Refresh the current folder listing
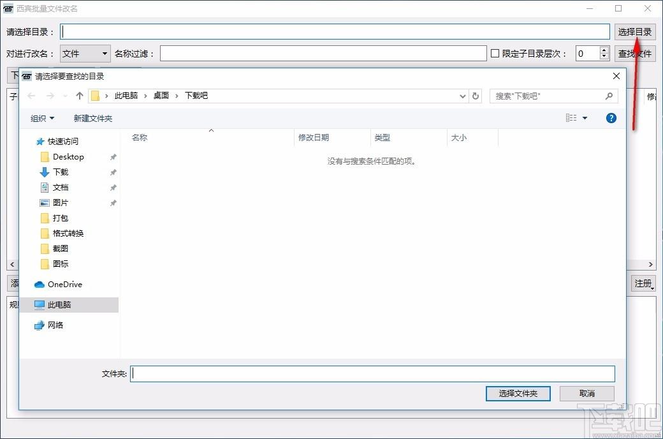This screenshot has height=439, width=663. (476, 96)
